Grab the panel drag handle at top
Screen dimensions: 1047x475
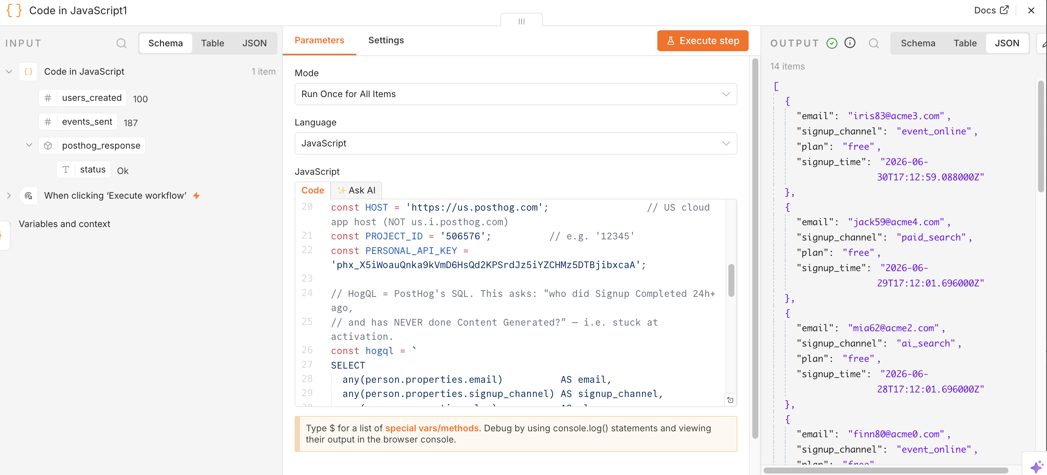point(522,21)
